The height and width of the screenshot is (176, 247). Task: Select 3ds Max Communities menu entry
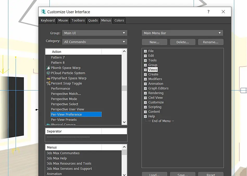click(63, 153)
